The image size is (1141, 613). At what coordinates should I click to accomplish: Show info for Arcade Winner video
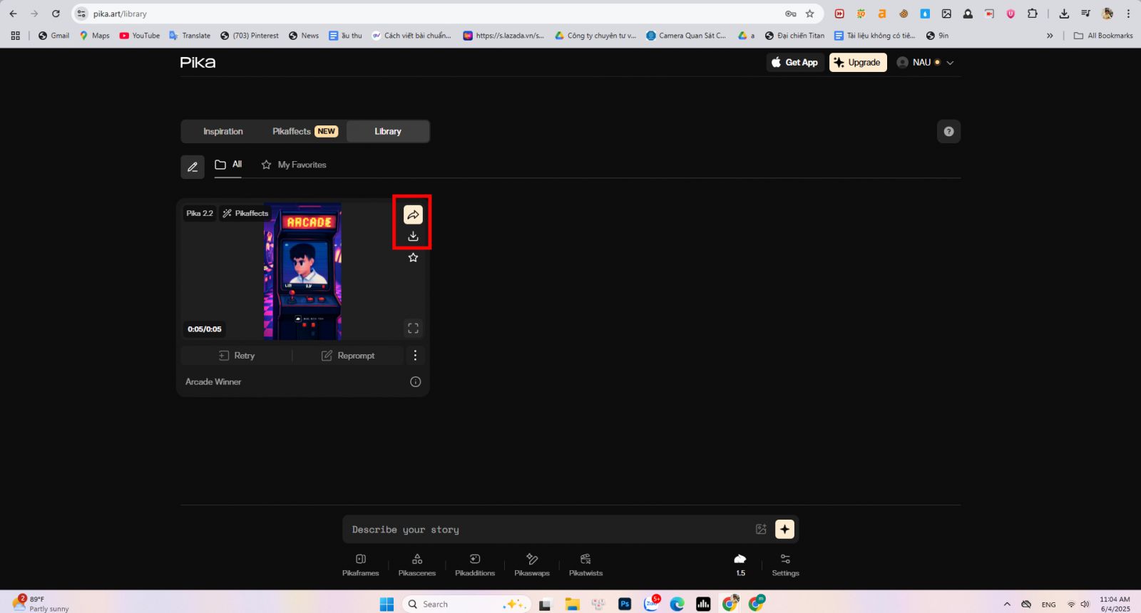click(x=415, y=382)
